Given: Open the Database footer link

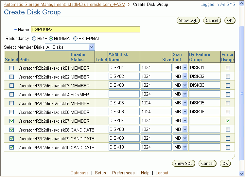Looking at the screenshot, I should coord(79,173).
